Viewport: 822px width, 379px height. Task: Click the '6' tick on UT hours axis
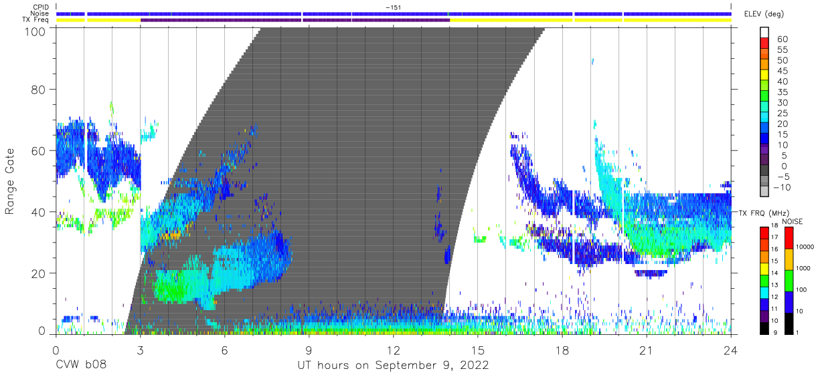click(x=224, y=350)
